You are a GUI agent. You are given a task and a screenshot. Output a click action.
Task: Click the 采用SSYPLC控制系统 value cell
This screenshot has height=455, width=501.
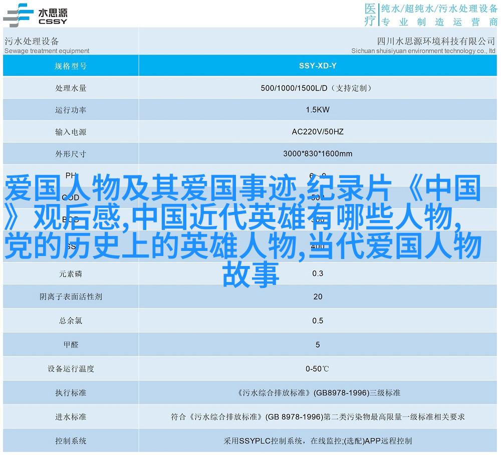(318, 441)
